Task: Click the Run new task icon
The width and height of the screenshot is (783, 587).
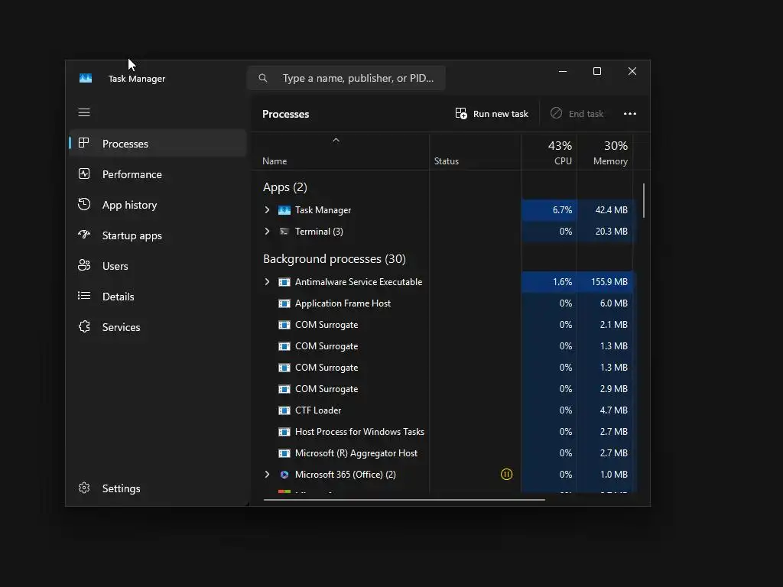Action: [461, 113]
